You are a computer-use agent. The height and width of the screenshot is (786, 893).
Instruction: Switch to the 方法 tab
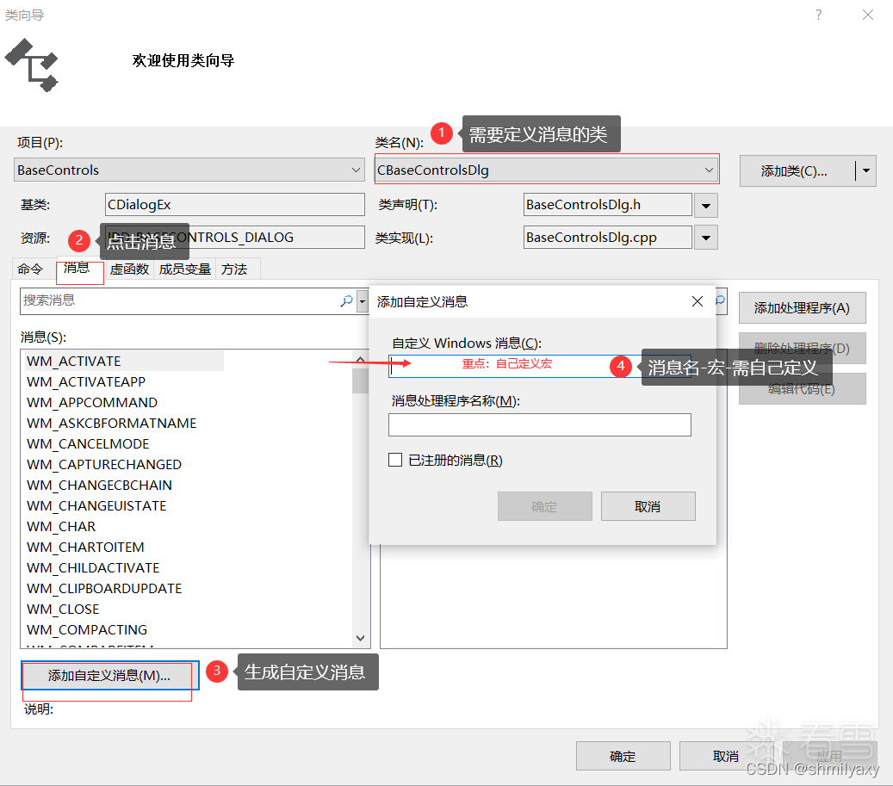point(234,269)
